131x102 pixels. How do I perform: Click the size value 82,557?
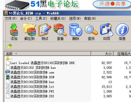(x=107, y=63)
